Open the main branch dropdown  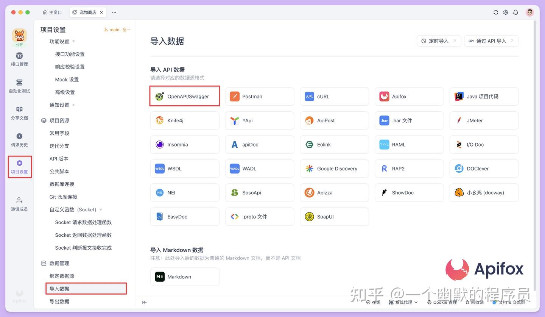click(117, 29)
